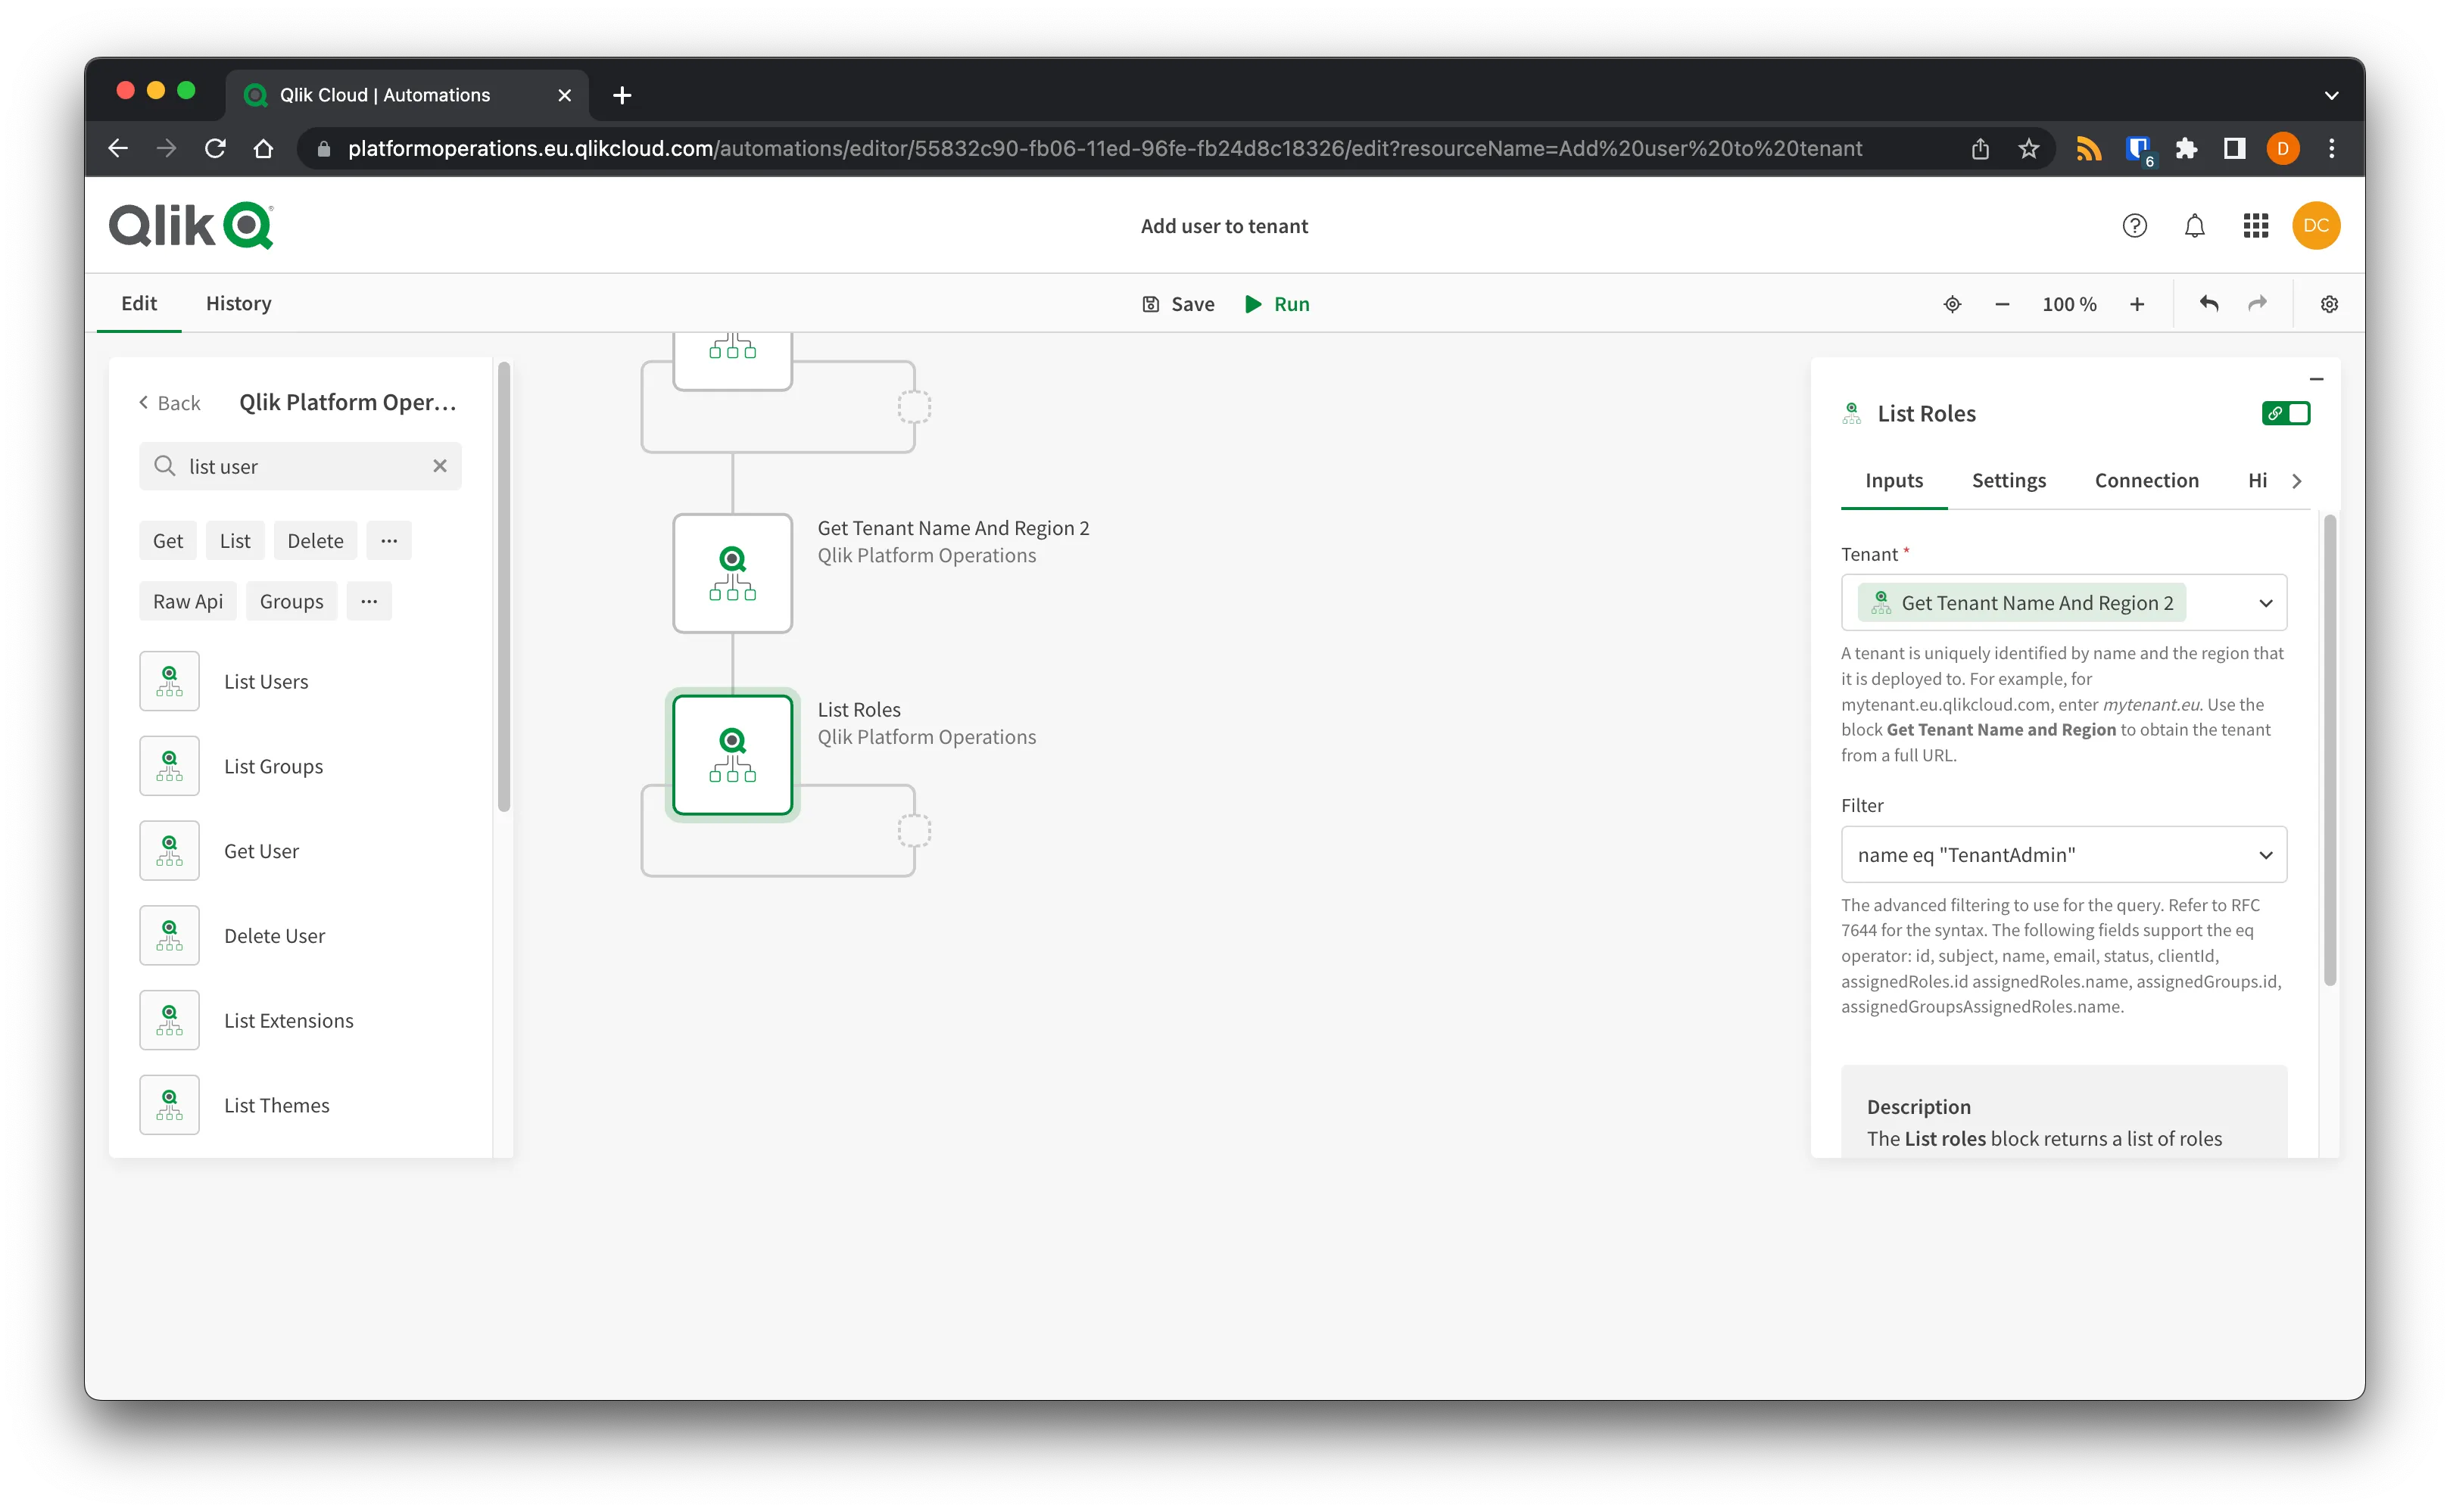
Task: Zoom out with the minus icon
Action: [x=2002, y=304]
